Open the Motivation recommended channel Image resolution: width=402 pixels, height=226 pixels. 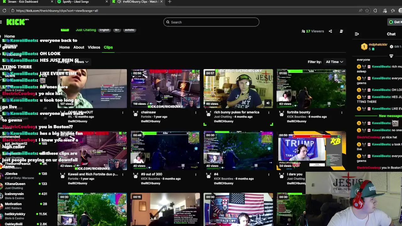pos(24,206)
